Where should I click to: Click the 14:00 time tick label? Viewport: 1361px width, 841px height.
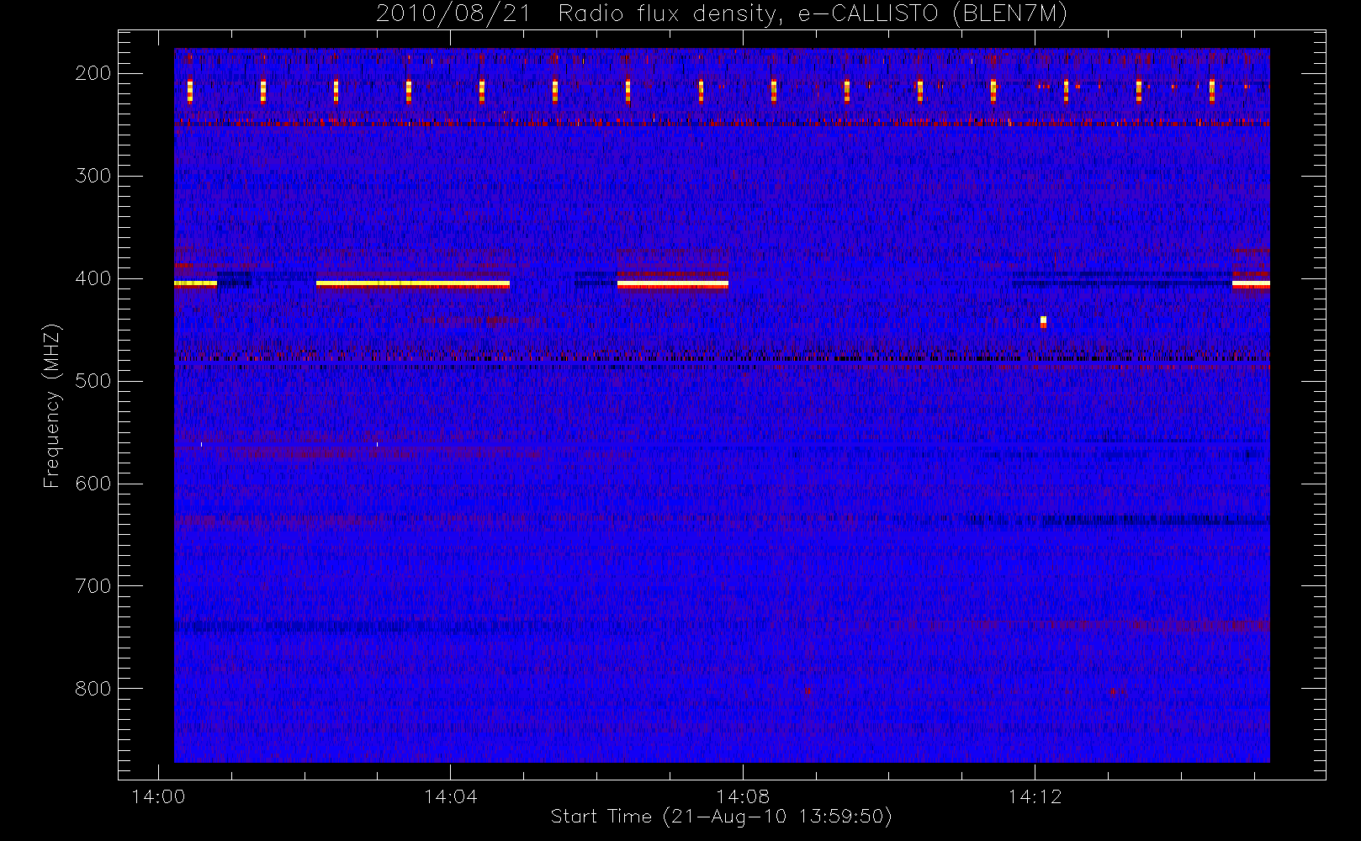pos(158,796)
